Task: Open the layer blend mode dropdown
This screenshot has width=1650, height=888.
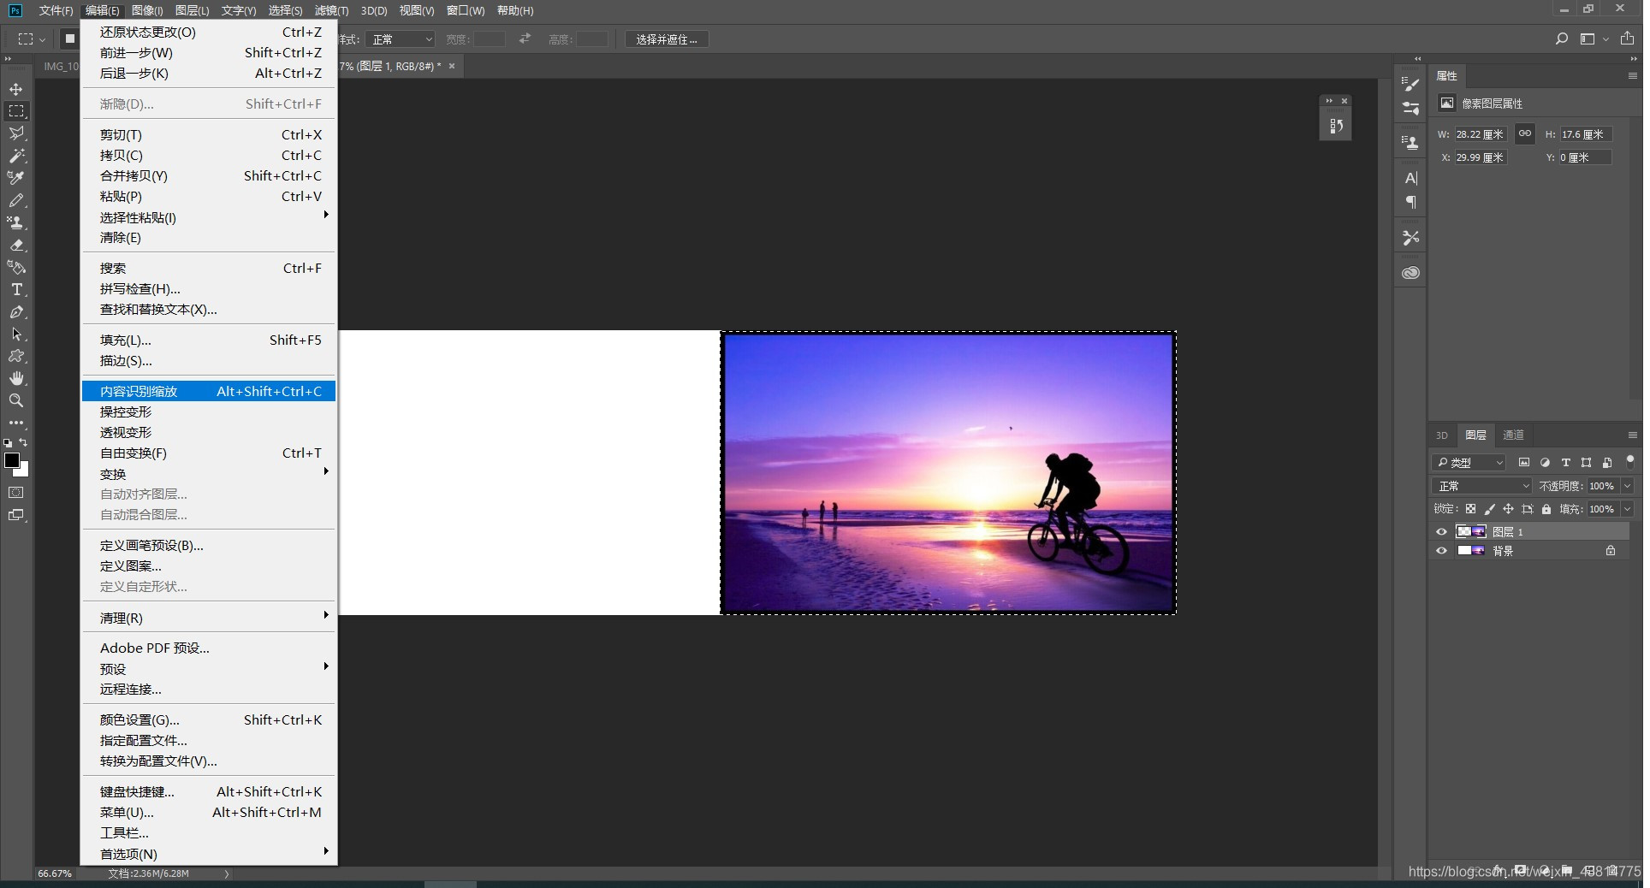Action: 1482,486
